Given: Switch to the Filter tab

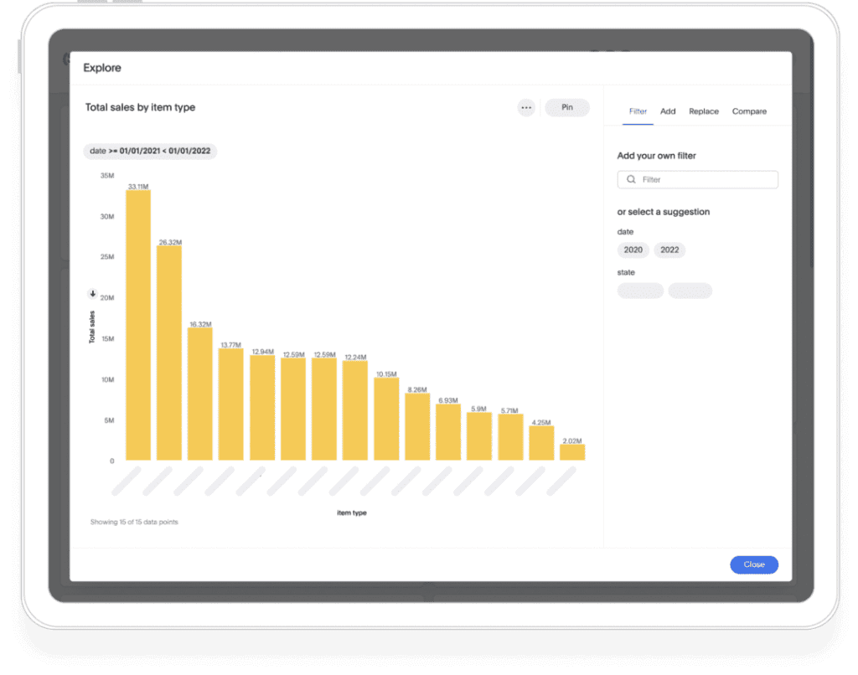Looking at the screenshot, I should click(638, 111).
